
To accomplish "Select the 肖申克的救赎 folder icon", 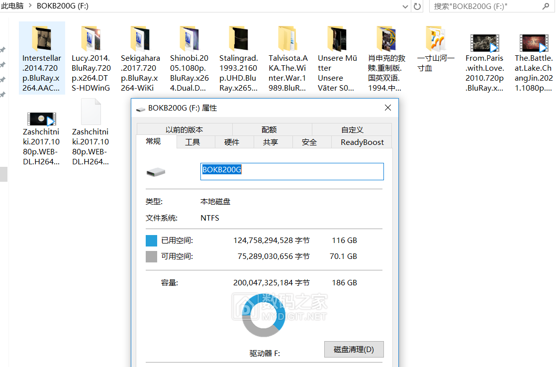I will click(x=386, y=38).
